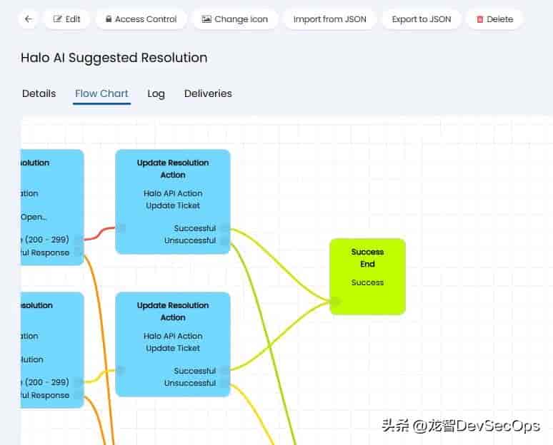
Task: Open Access Control settings
Action: point(141,19)
